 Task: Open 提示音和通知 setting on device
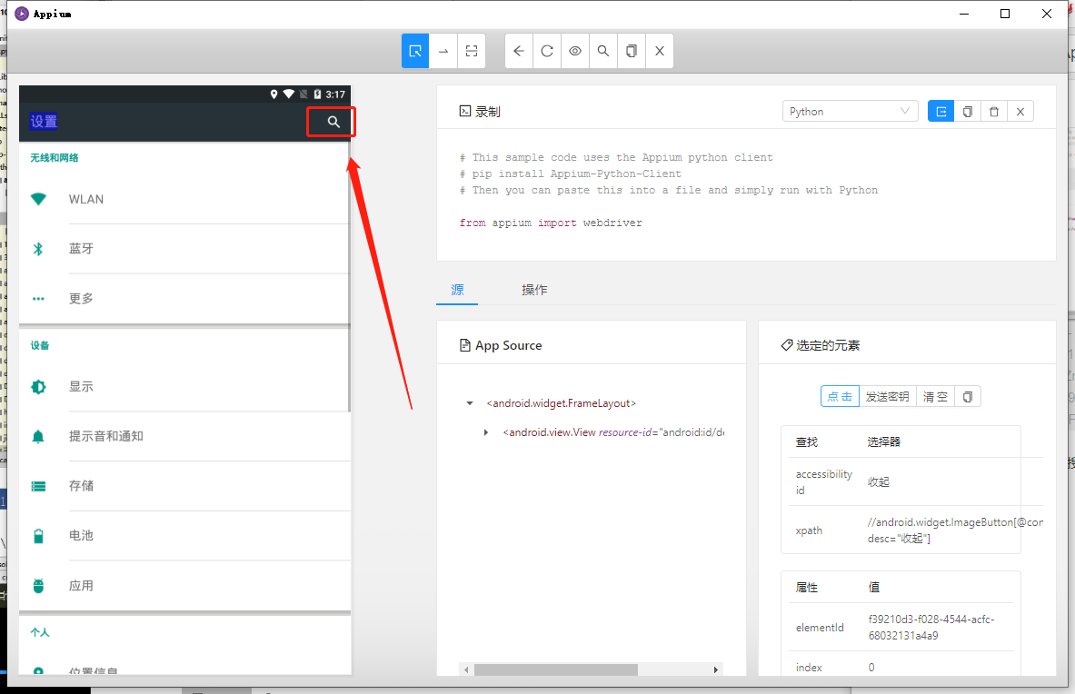(185, 436)
